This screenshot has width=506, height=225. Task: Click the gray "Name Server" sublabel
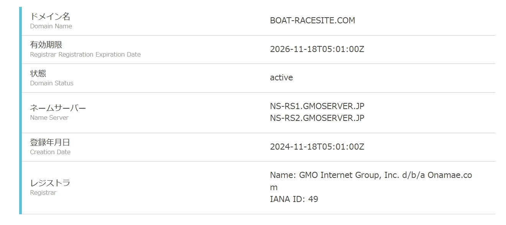[x=49, y=118]
